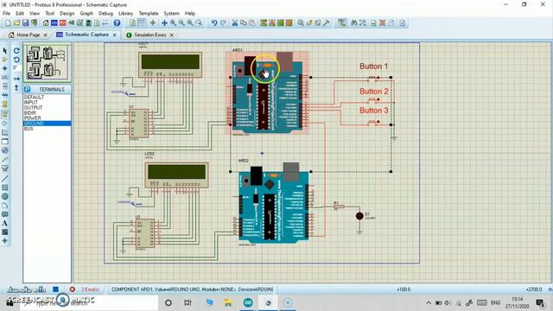Click the Redo arrow icon

pyautogui.click(x=223, y=23)
